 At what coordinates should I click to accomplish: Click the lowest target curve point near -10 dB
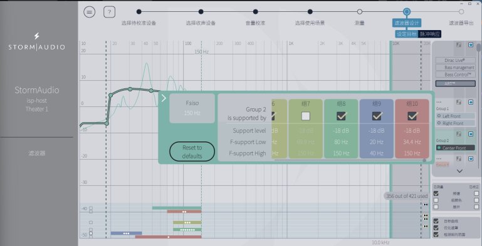point(107,123)
